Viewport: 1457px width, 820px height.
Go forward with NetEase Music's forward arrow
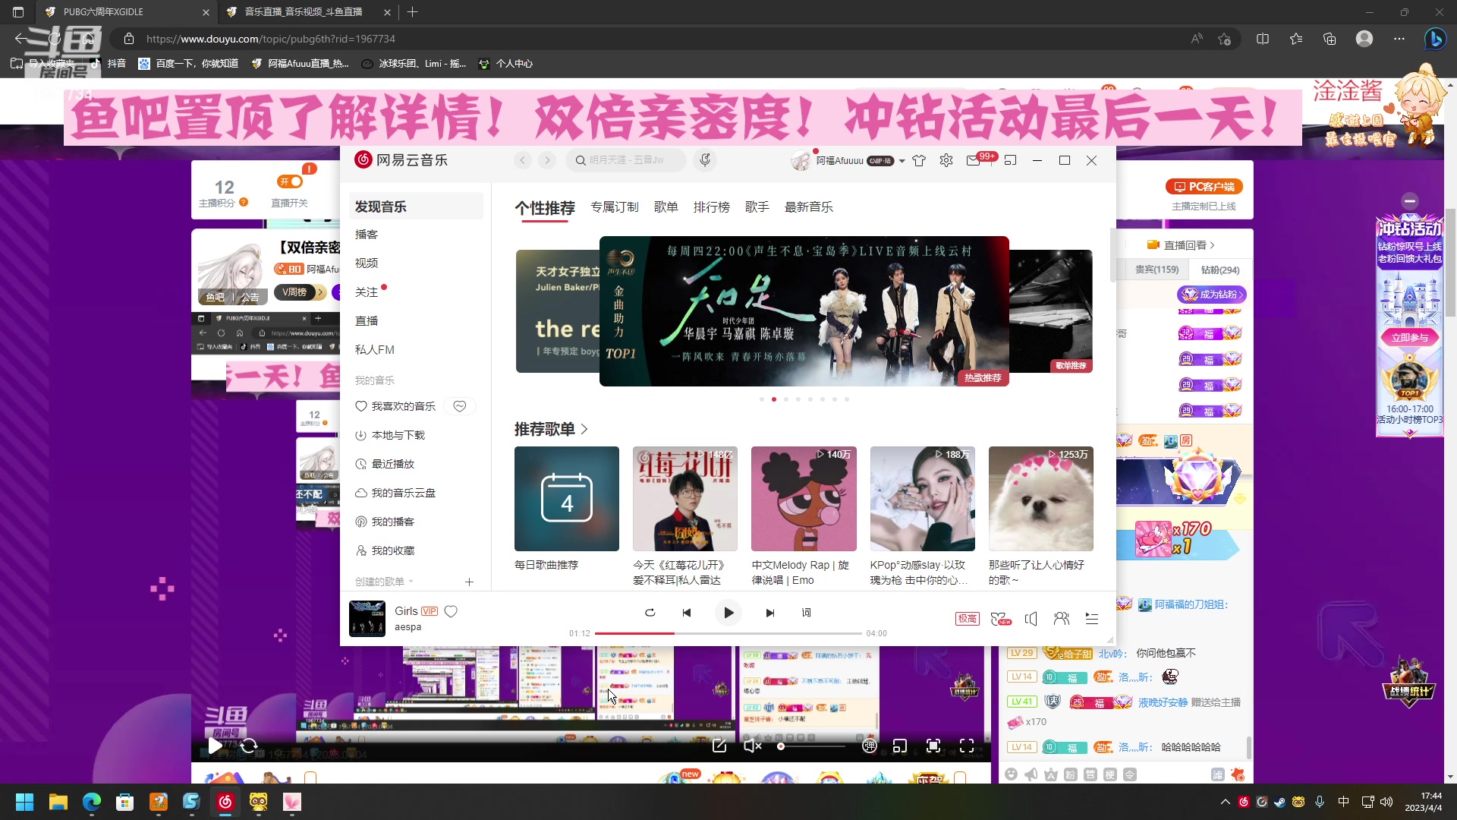click(x=547, y=160)
